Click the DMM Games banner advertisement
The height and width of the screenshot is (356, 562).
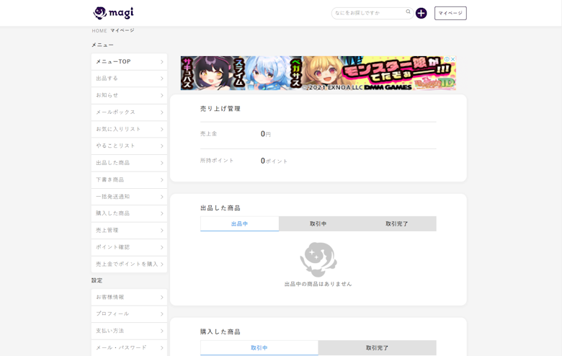click(x=317, y=74)
